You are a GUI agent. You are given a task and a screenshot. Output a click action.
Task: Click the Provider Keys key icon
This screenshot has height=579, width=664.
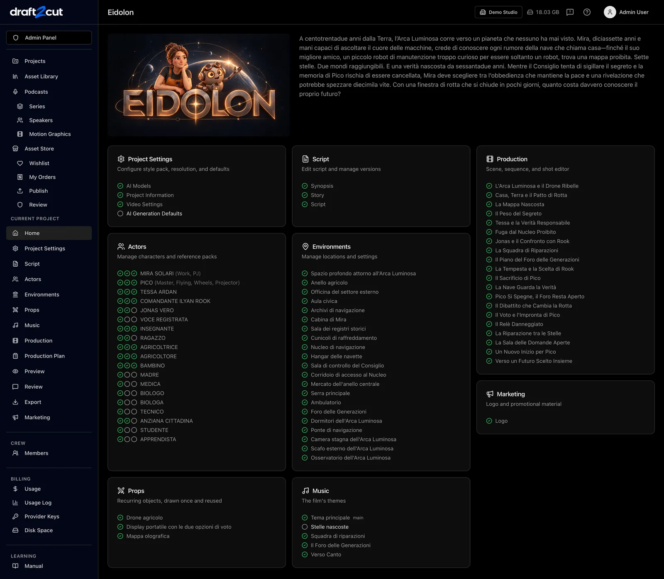click(15, 516)
